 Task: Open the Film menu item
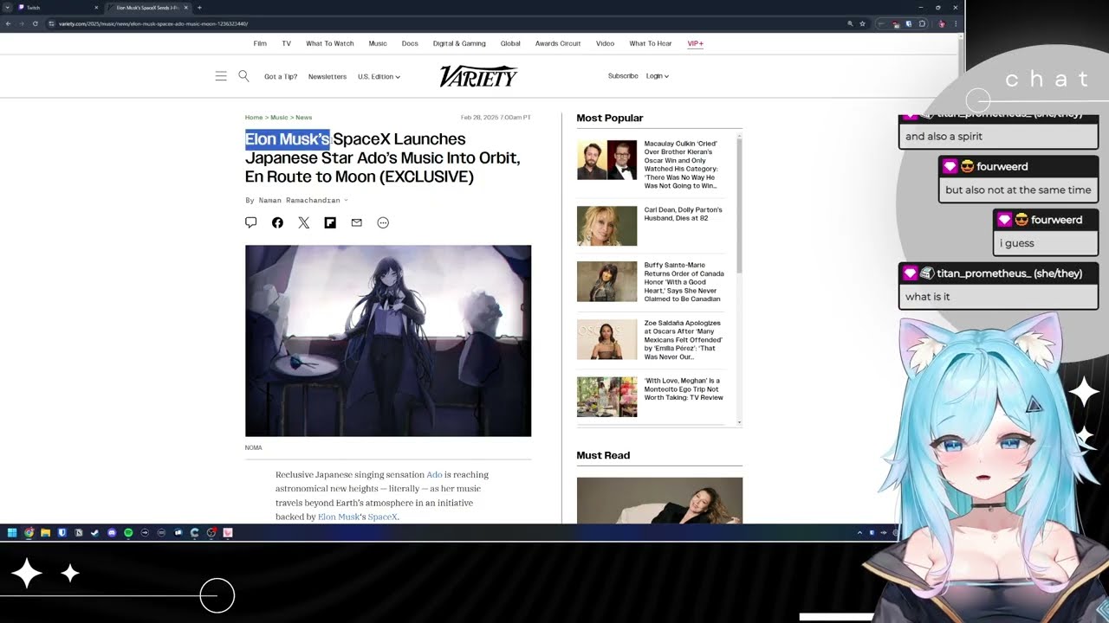260,43
